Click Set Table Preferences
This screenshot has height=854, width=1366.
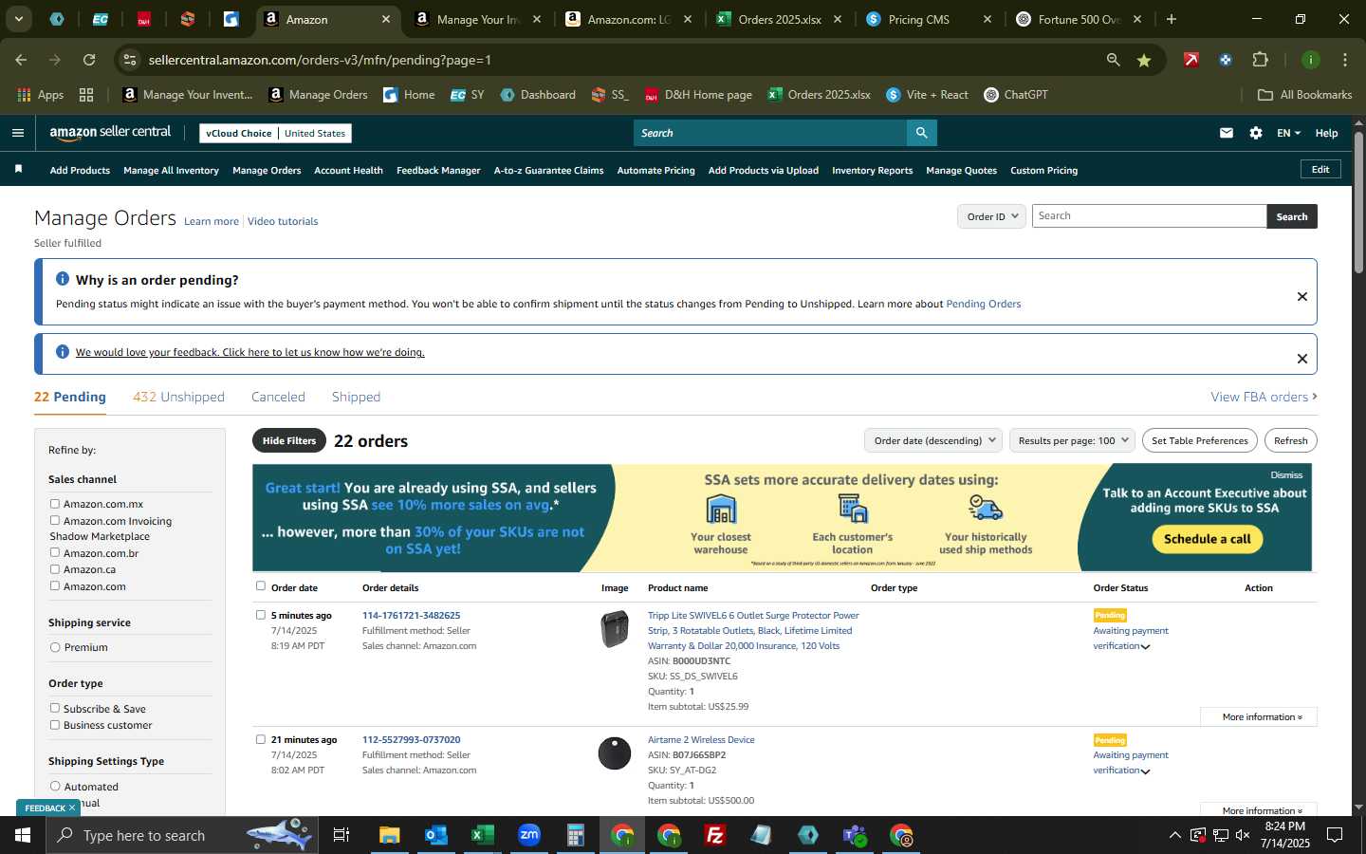point(1200,440)
